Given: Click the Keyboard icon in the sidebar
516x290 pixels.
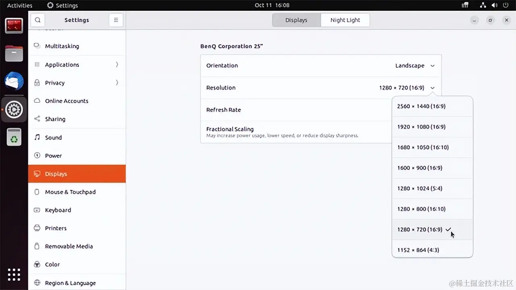Looking at the screenshot, I should click(x=37, y=210).
